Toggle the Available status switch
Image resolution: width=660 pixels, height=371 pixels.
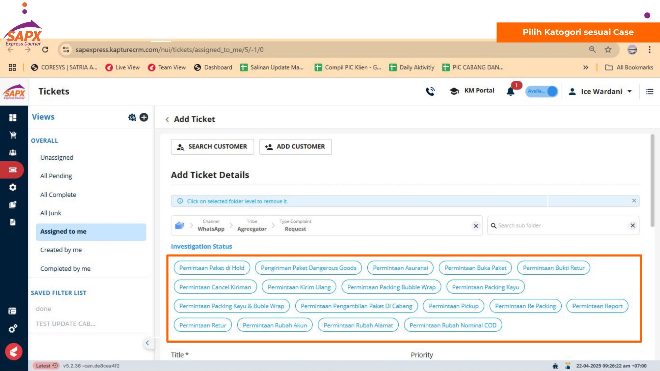coord(542,91)
